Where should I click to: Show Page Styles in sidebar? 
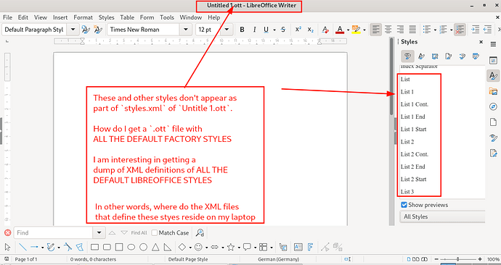(x=448, y=56)
